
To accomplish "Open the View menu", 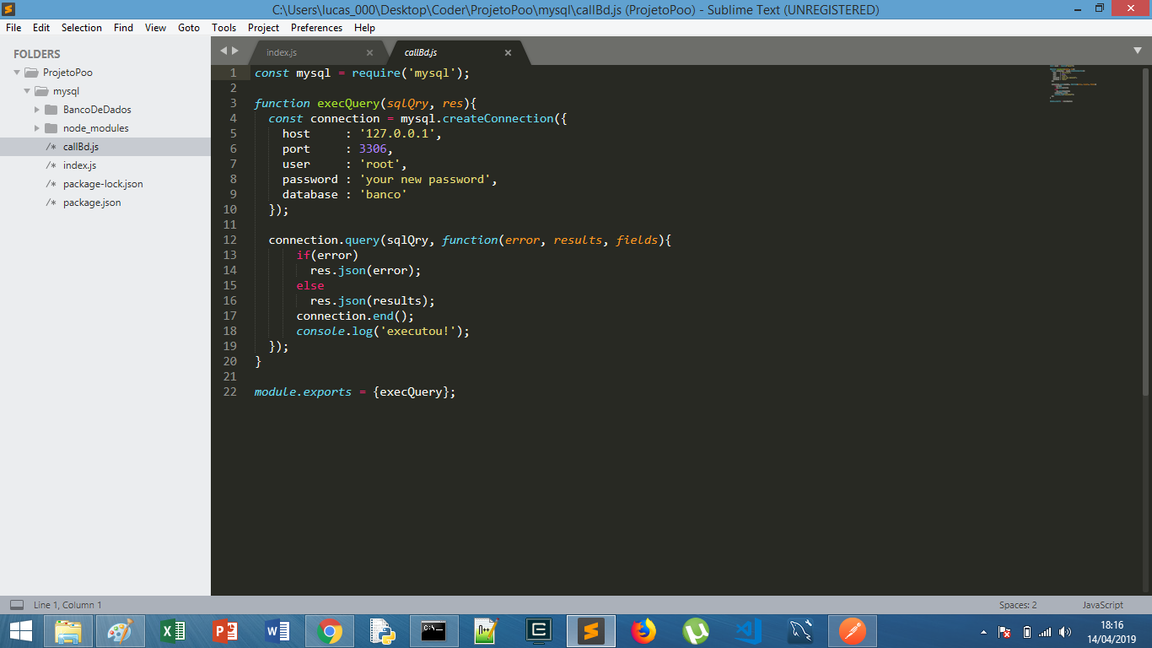I will (155, 28).
